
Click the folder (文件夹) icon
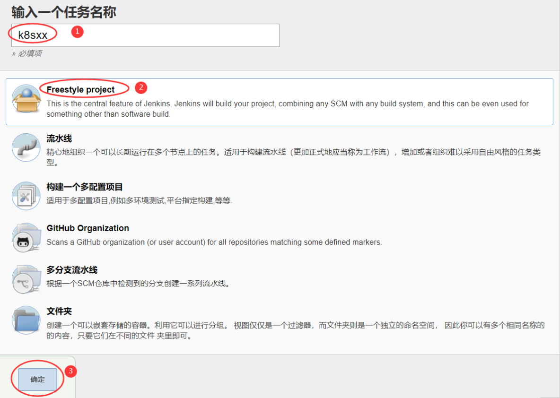(x=26, y=320)
